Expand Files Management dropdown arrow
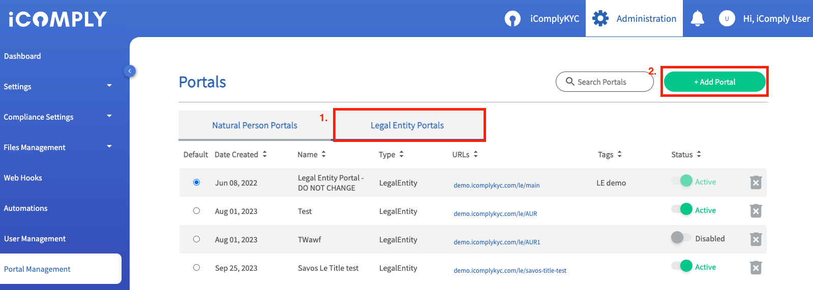This screenshot has width=813, height=290. coord(109,147)
